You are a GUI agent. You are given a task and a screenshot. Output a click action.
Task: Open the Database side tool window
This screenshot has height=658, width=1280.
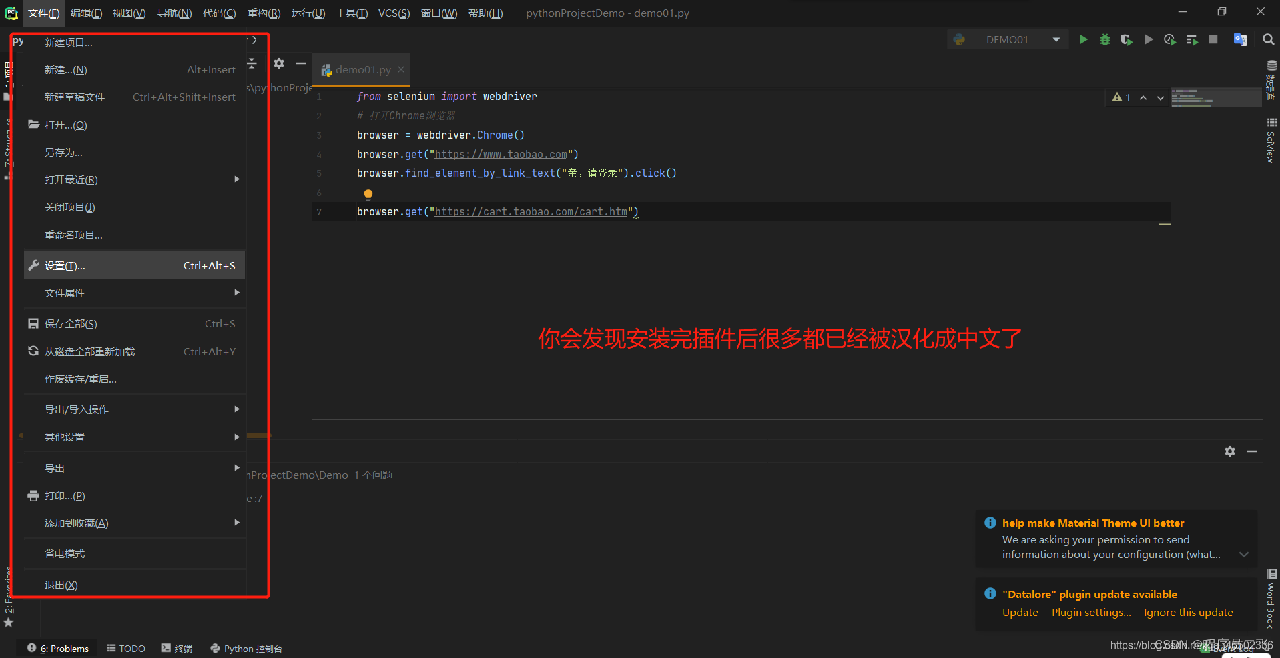point(1271,79)
